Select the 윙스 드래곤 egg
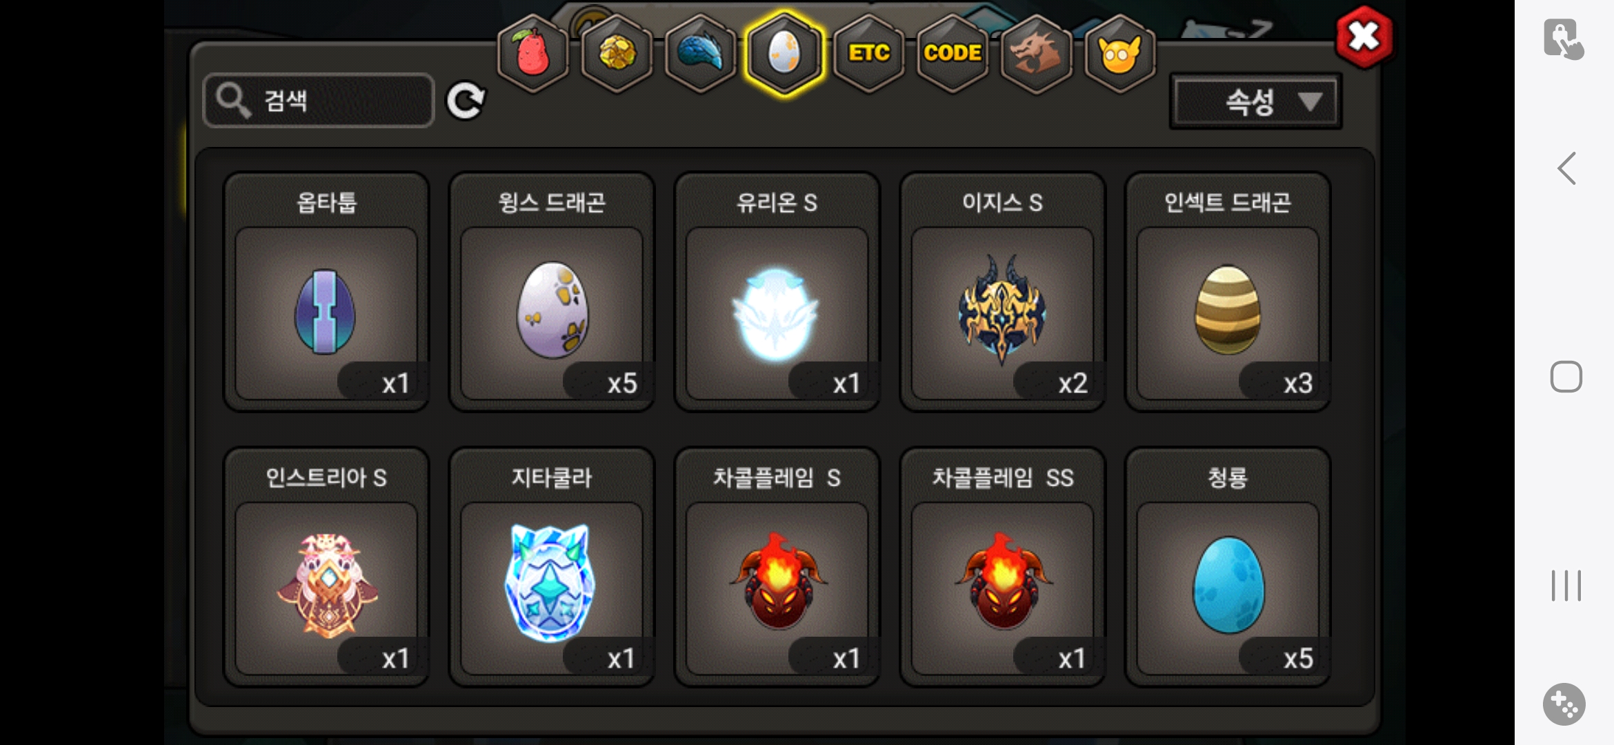Screen dimensions: 1614x745 pyautogui.click(x=552, y=292)
